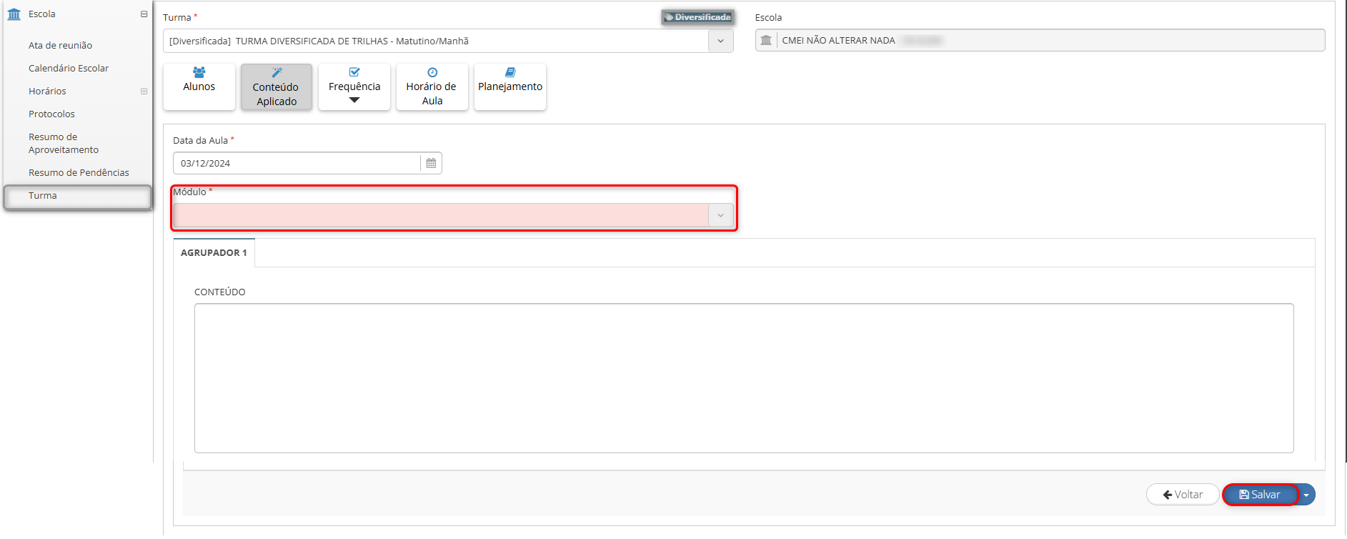Open Ata de reunião menu item

pyautogui.click(x=60, y=45)
